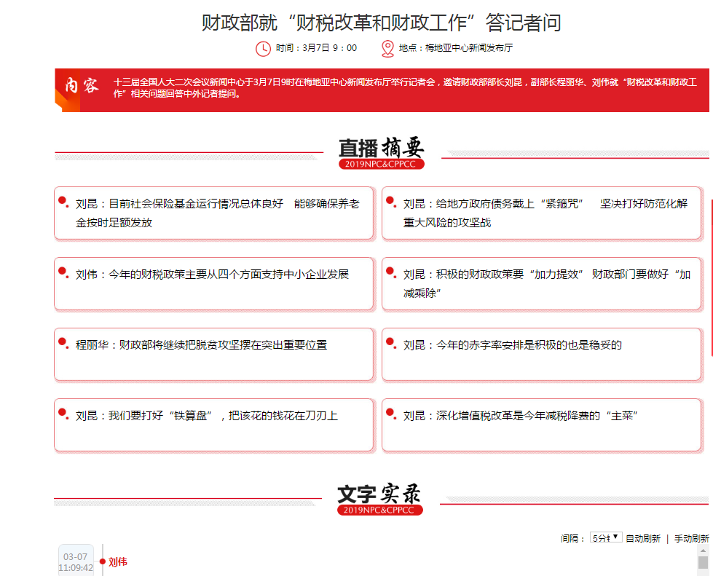Viewport: 713px width, 576px height.
Task: Open 刘伟 summary on 中小企业发展 support
Action: click(x=213, y=275)
